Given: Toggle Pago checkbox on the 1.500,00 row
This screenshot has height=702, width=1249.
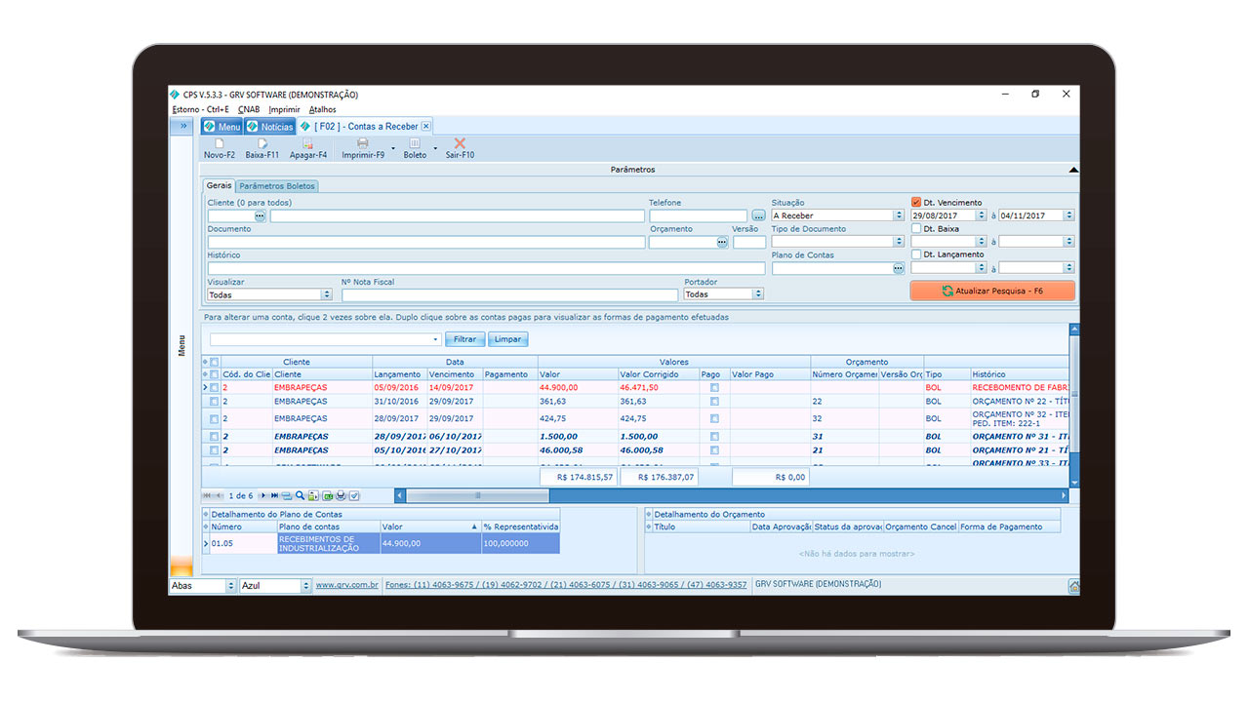Looking at the screenshot, I should click(x=714, y=437).
